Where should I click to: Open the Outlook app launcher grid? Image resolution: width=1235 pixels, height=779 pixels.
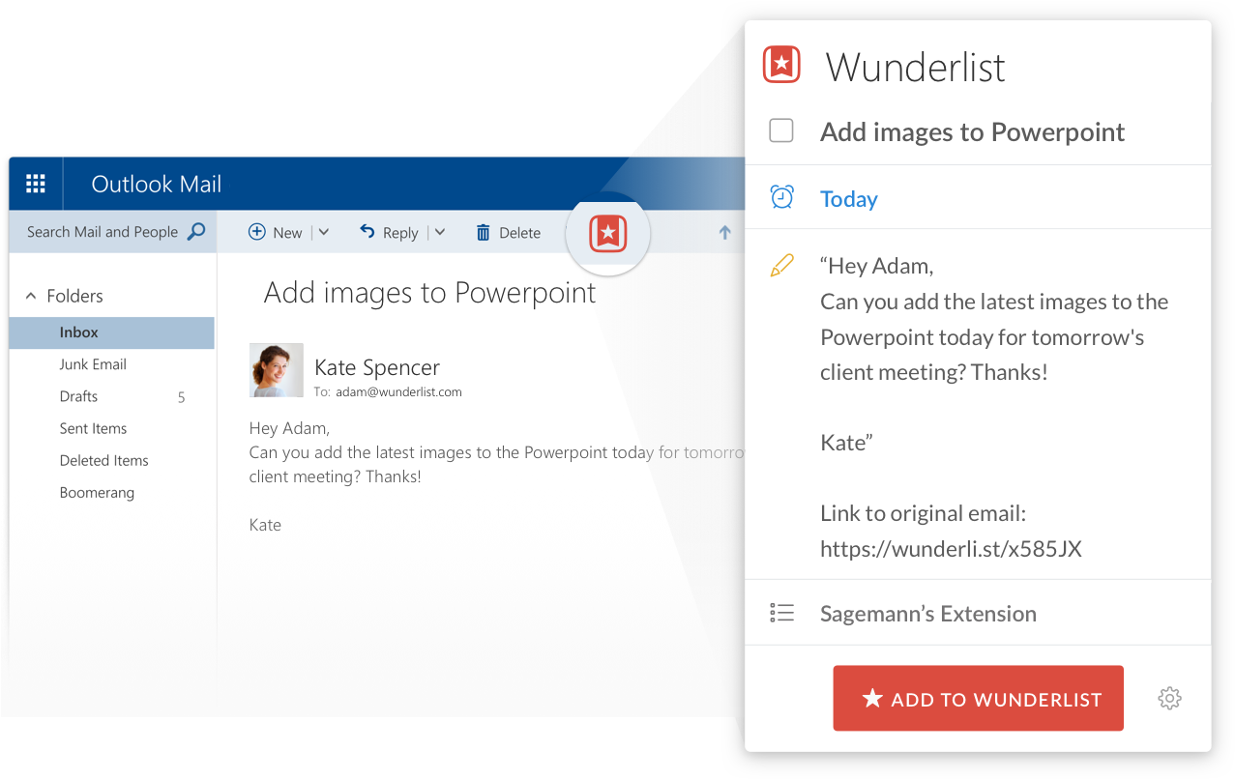[x=36, y=184]
